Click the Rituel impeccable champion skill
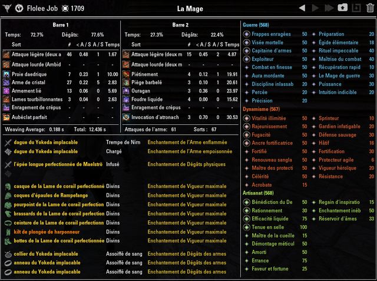The width and height of the screenshot is (377, 281). point(339,51)
